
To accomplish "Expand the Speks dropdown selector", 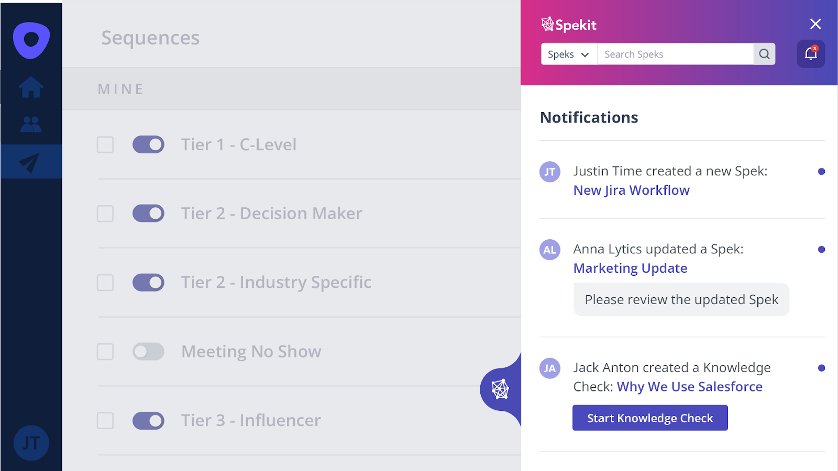I will click(x=569, y=54).
